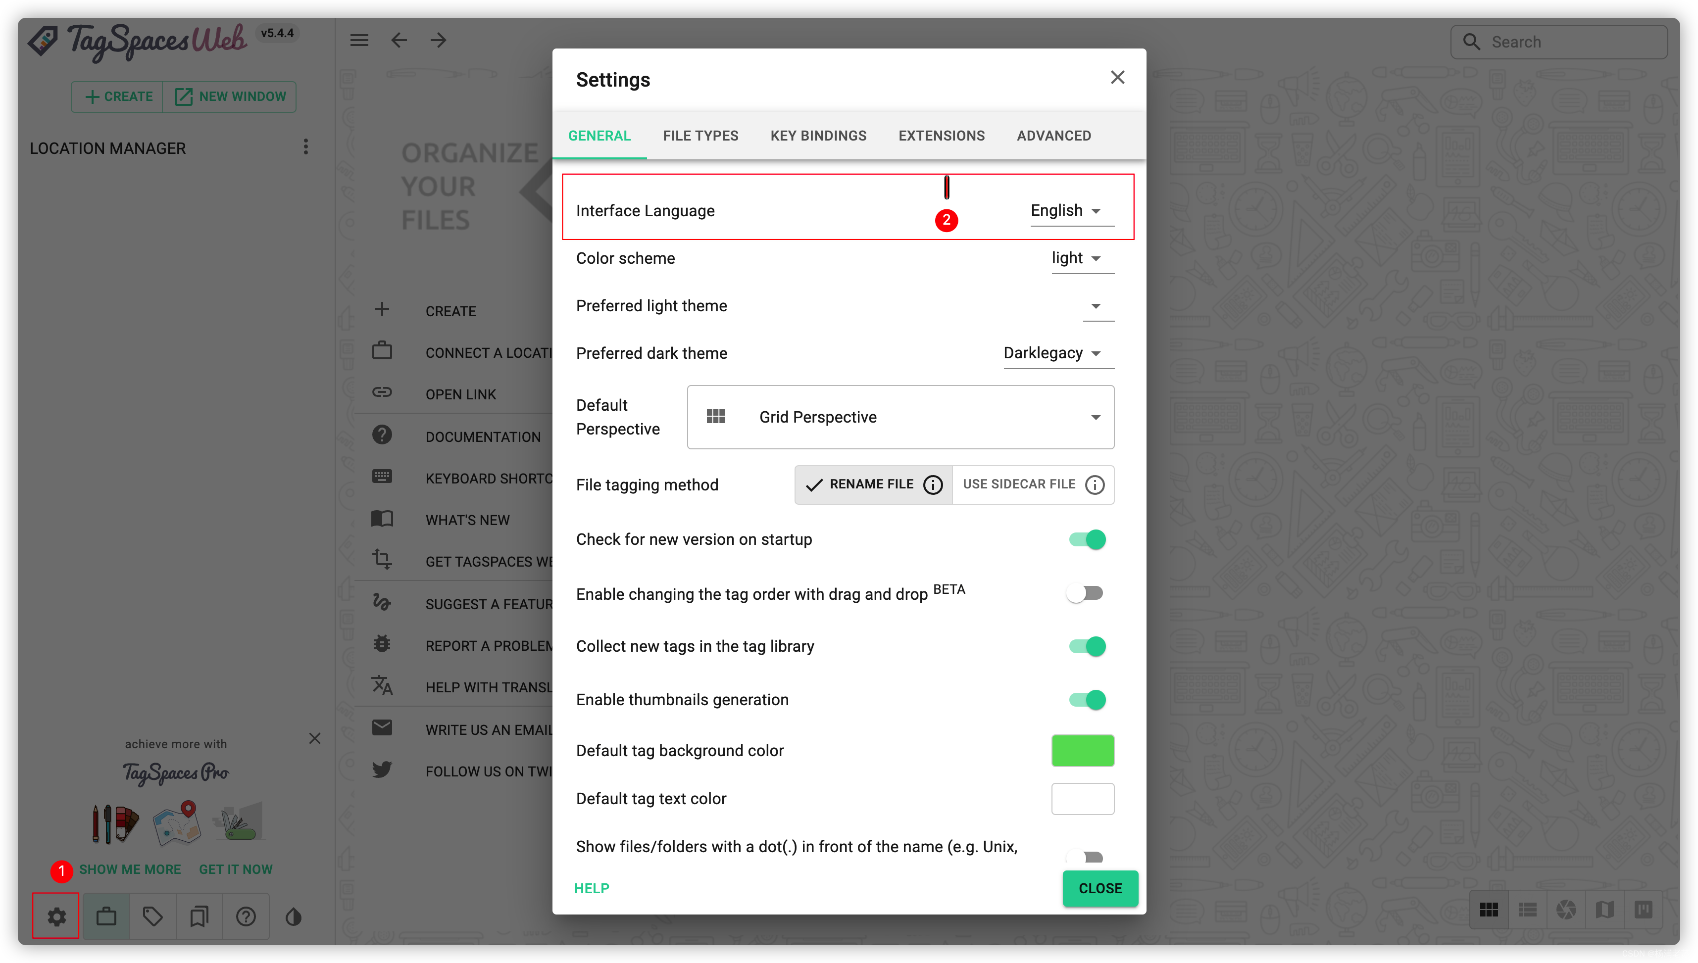Click the settings gear icon in sidebar
1698x963 pixels.
(x=56, y=916)
